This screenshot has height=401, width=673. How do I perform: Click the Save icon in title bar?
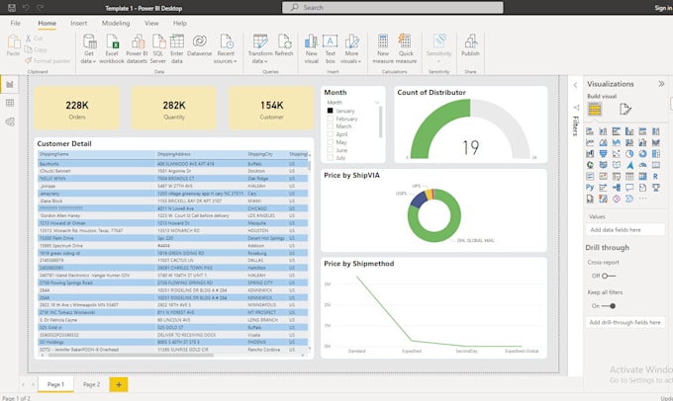pyautogui.click(x=12, y=8)
